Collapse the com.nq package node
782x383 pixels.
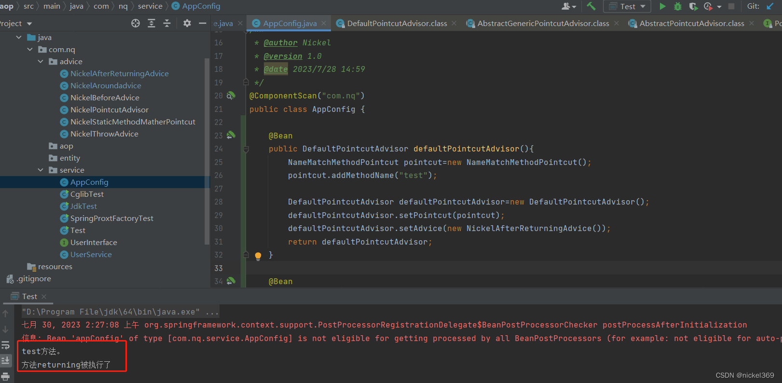coord(30,49)
